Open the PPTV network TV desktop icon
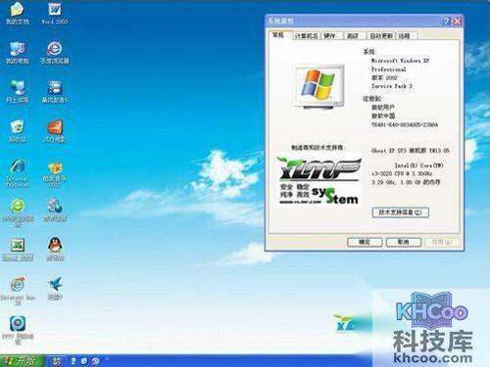The height and width of the screenshot is (367, 490). pos(18,330)
